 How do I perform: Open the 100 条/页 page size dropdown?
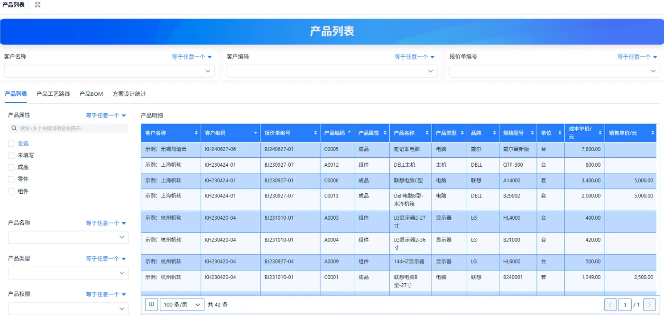tap(182, 305)
